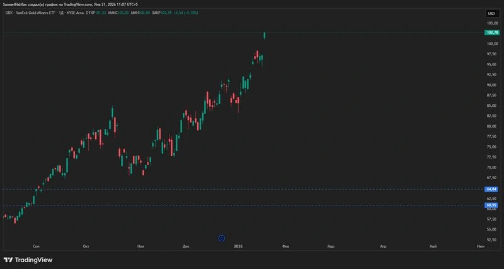Click the МИН low value 100,90
The height and width of the screenshot is (269, 504).
tap(145, 13)
